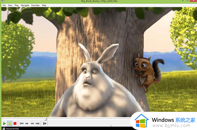
Task: Open the Help menu
Action: point(44,5)
